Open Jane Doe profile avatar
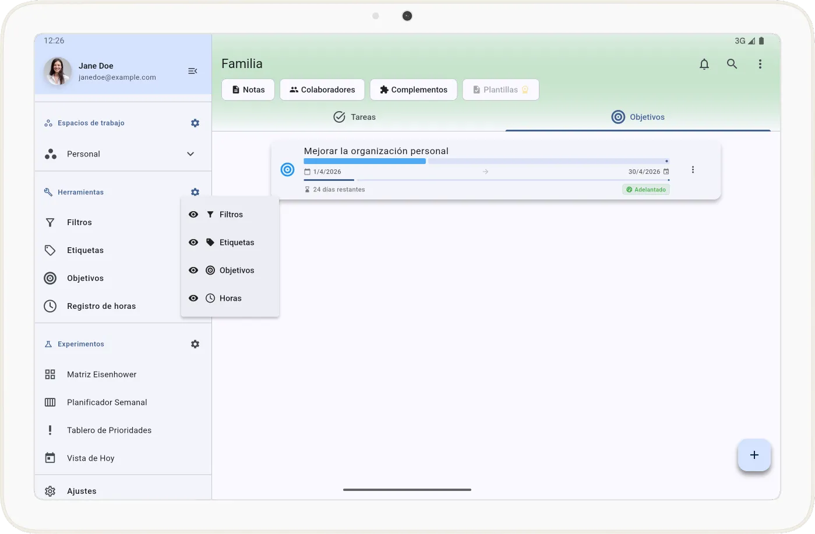Viewport: 815px width, 534px height. [x=58, y=71]
